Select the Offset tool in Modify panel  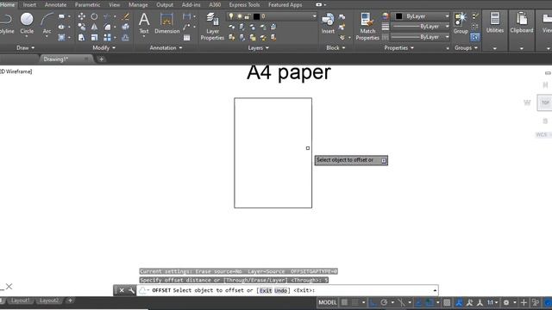pyautogui.click(x=125, y=37)
